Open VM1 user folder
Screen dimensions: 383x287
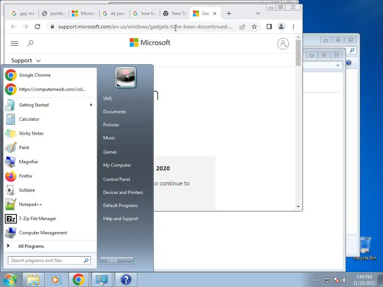[x=126, y=99]
